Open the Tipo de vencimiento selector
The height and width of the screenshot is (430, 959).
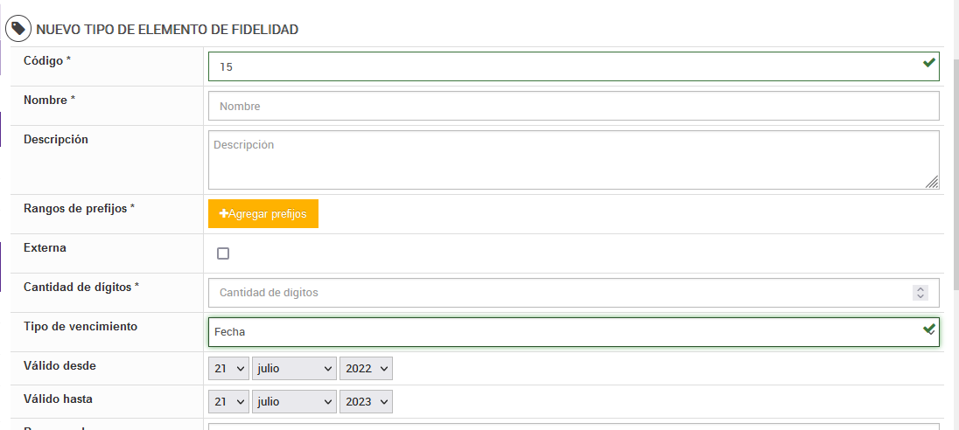(560, 332)
